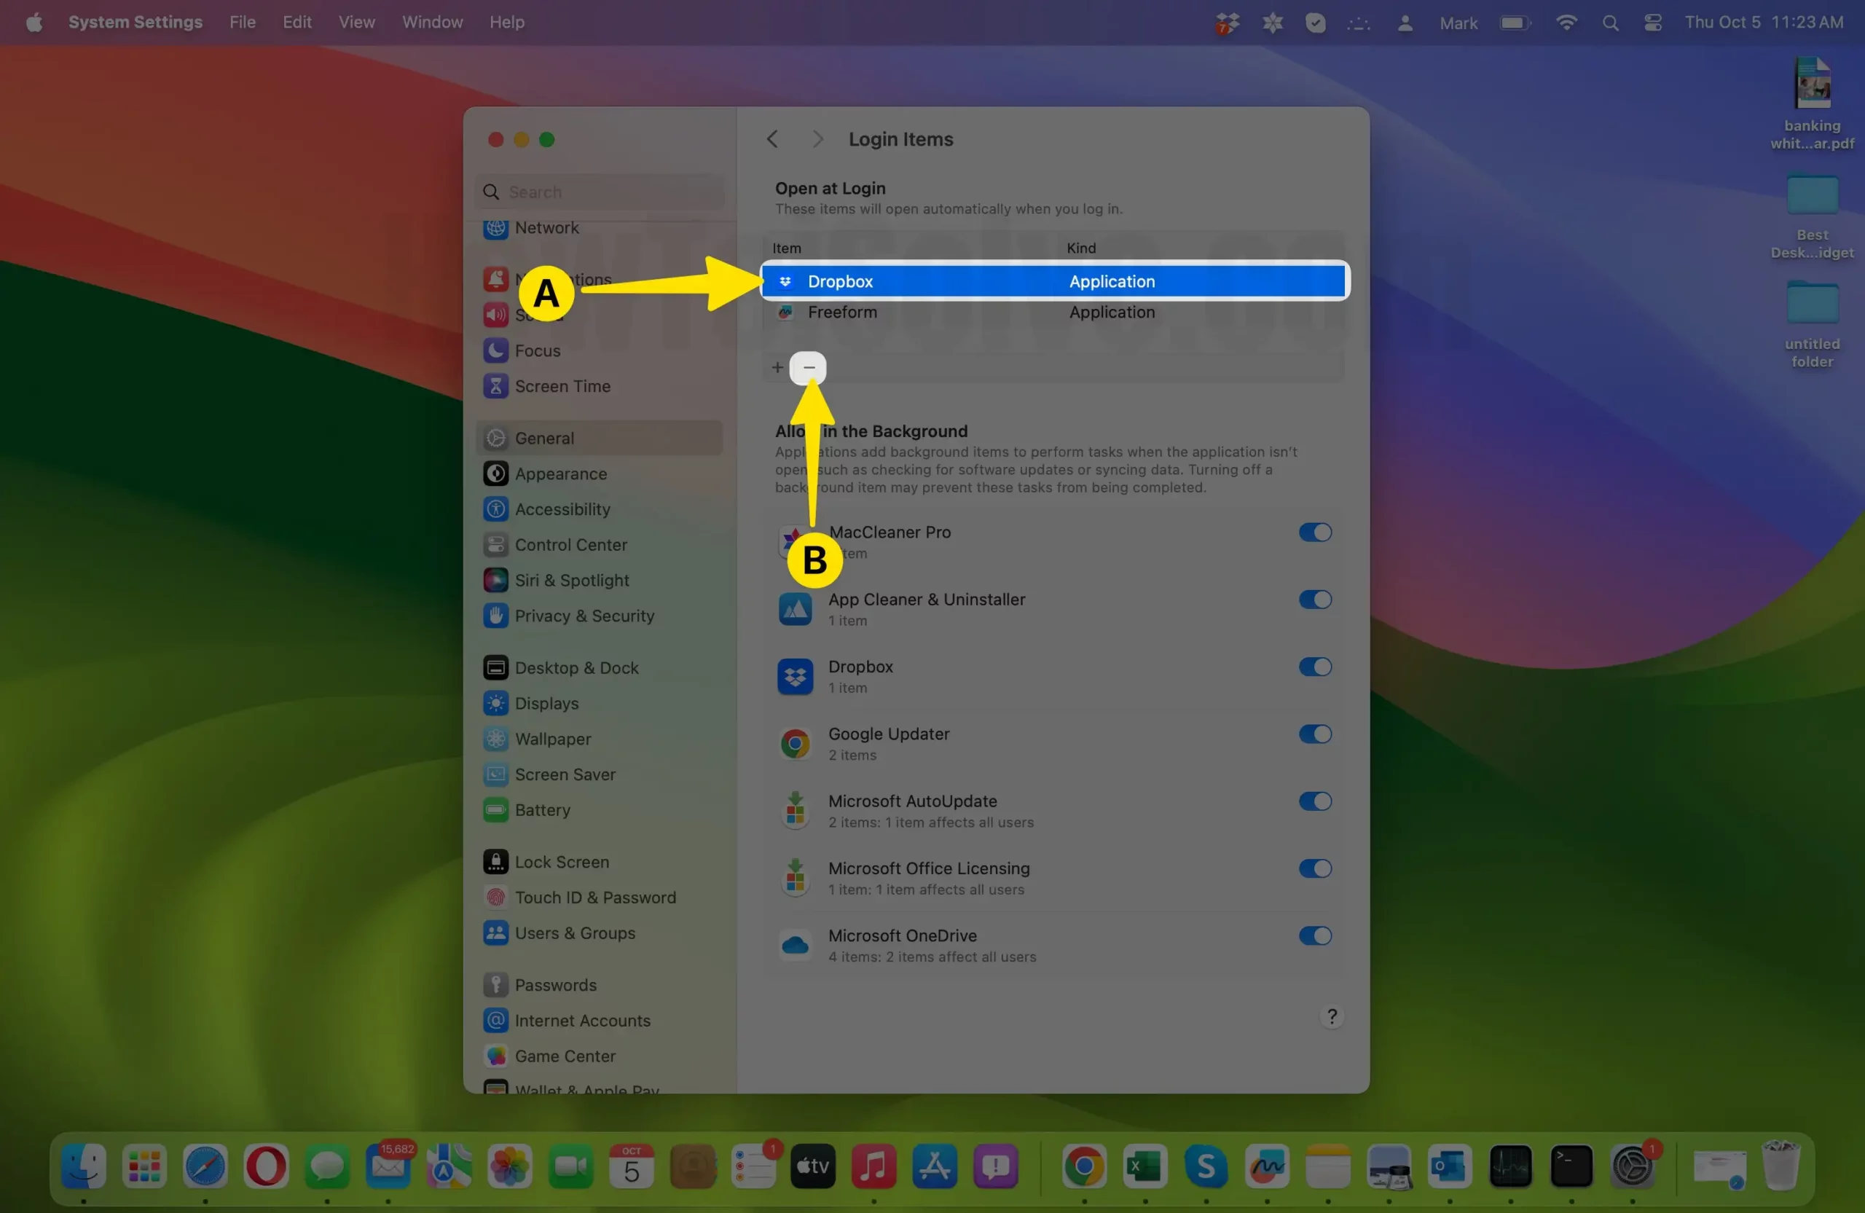1865x1213 pixels.
Task: Open the System Settings menu
Action: point(135,22)
